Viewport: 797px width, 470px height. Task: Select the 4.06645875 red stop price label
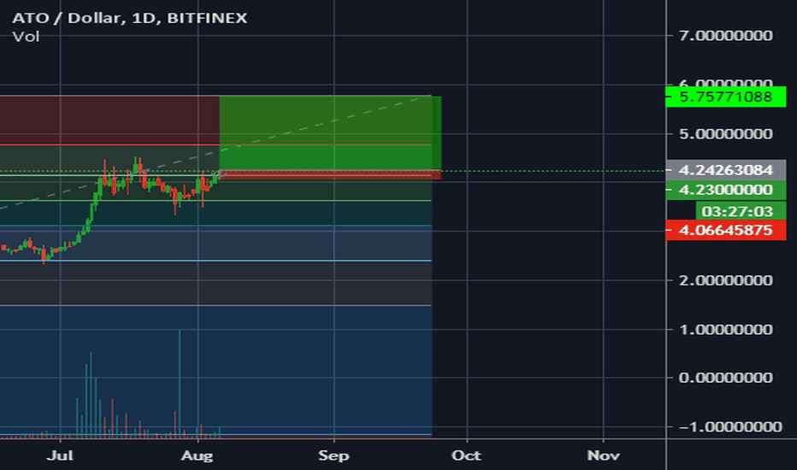click(x=725, y=230)
